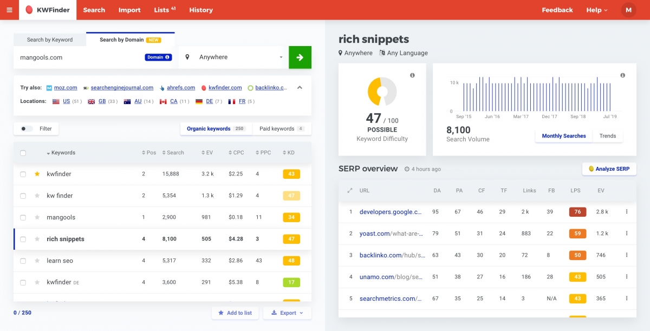
Task: Open the three-dot menu for developers.google.com row
Action: click(x=627, y=212)
